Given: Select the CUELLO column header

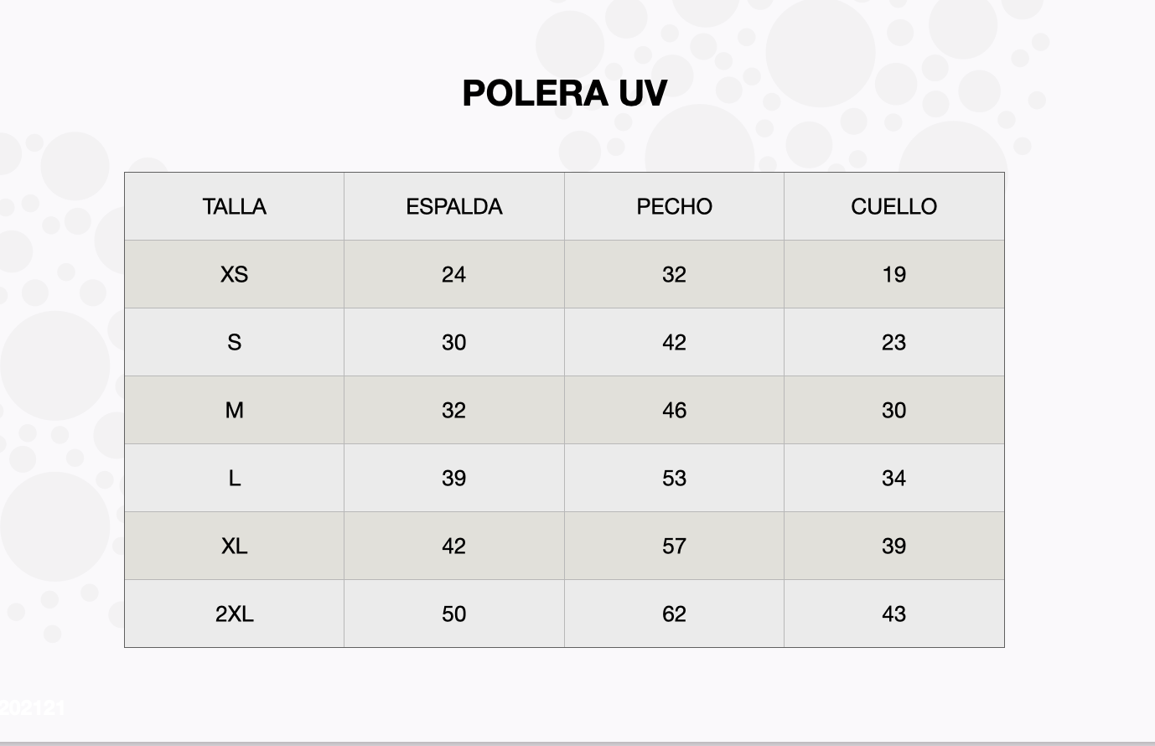Looking at the screenshot, I should pyautogui.click(x=893, y=207).
